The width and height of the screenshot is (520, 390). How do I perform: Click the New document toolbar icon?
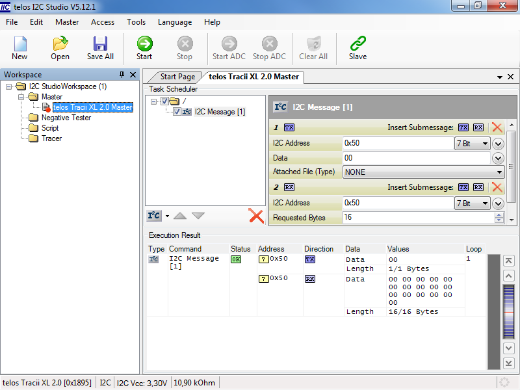pos(20,48)
